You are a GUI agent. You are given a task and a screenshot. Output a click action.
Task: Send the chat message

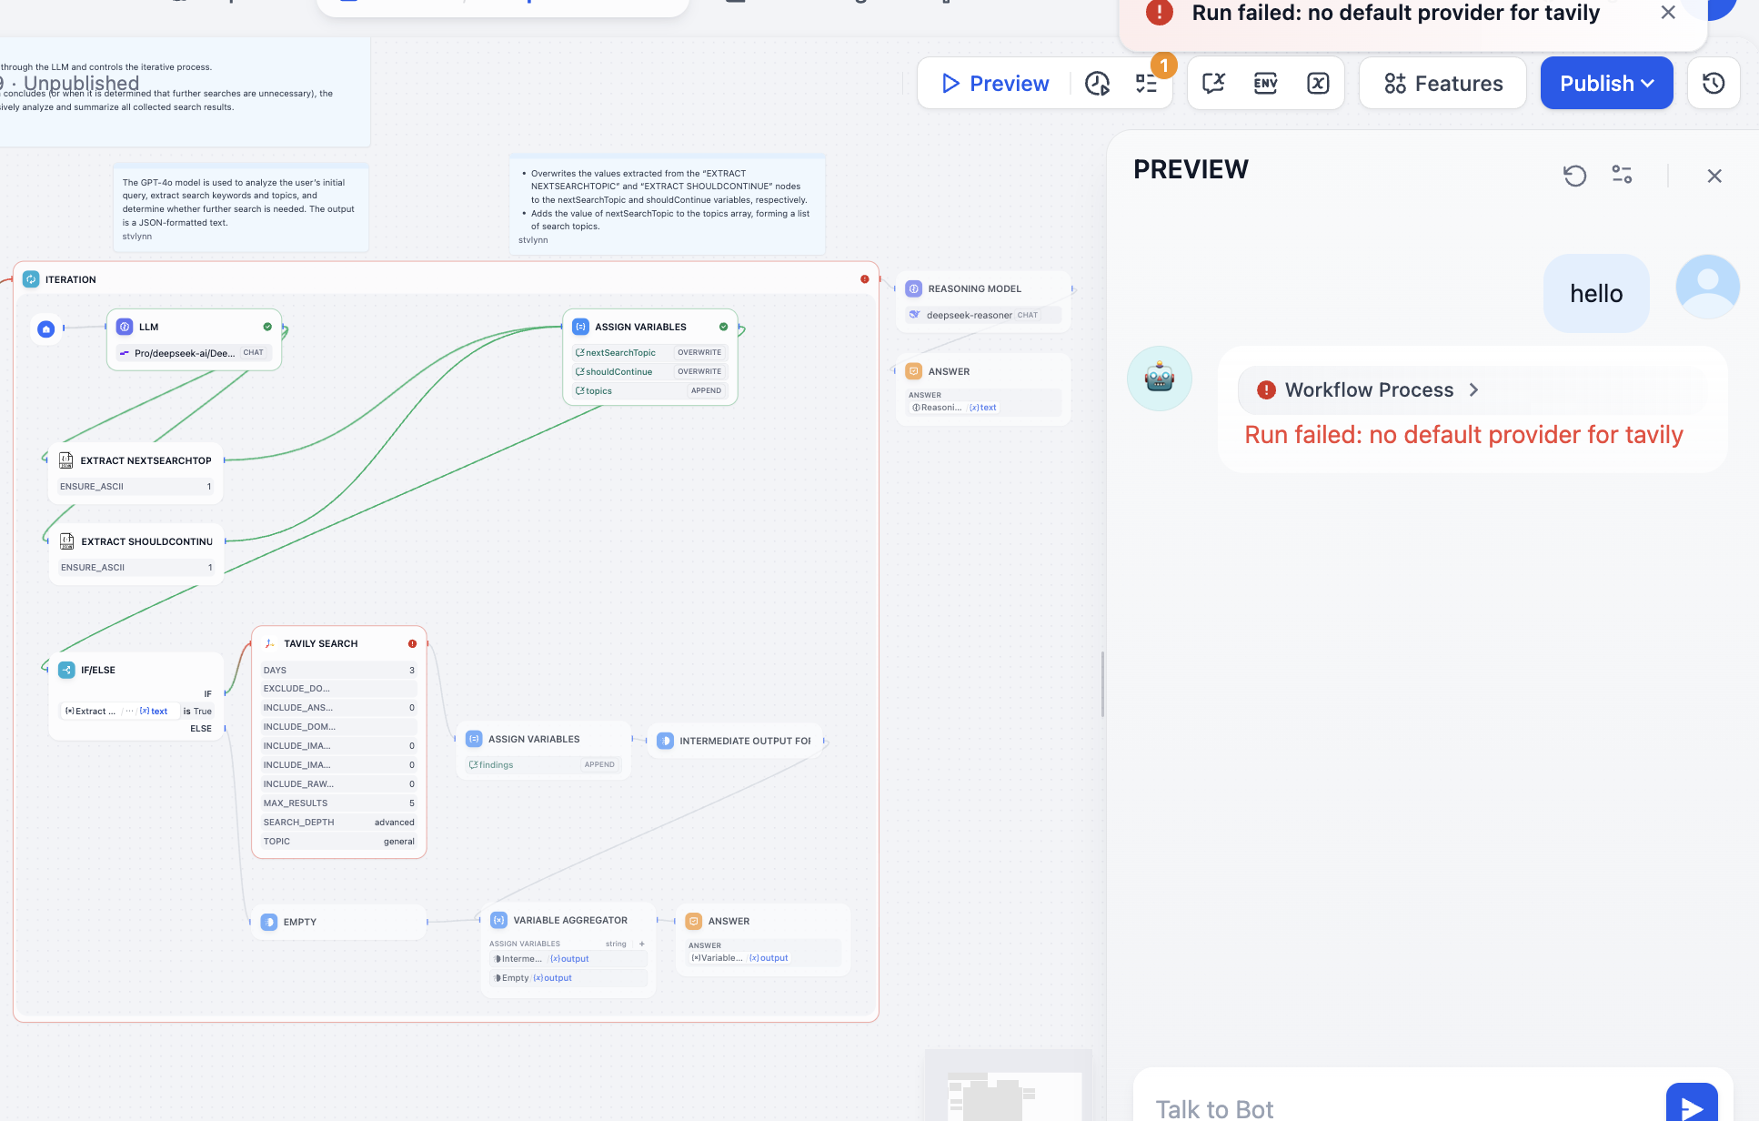(1691, 1105)
